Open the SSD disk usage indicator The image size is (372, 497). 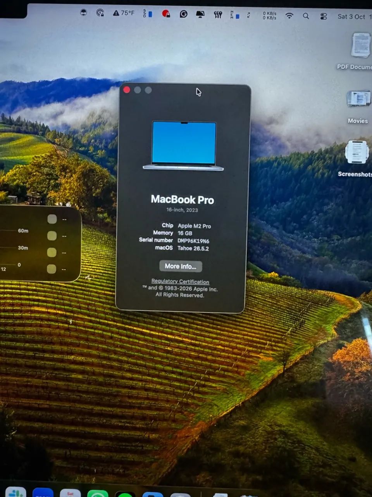pyautogui.click(x=148, y=14)
